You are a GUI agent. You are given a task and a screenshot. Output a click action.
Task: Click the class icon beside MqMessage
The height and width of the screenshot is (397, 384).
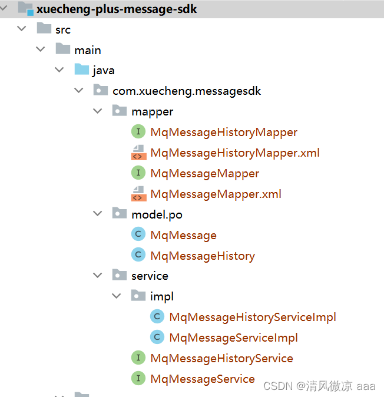[138, 234]
